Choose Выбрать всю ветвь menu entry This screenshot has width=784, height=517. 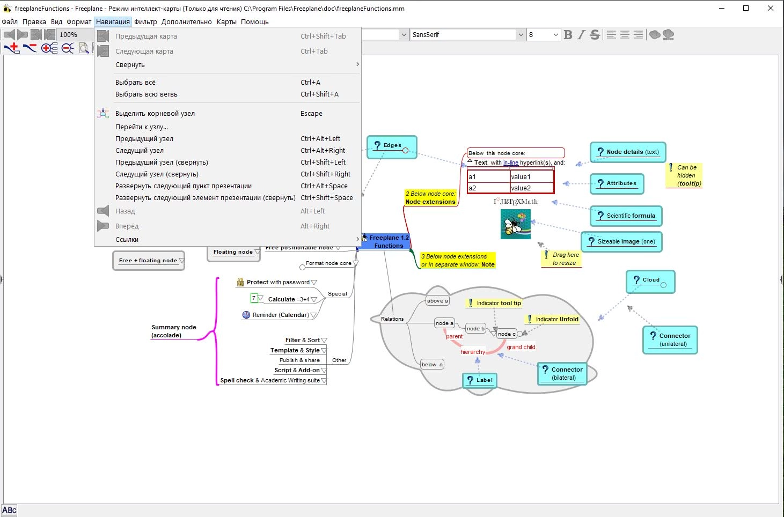click(228, 94)
